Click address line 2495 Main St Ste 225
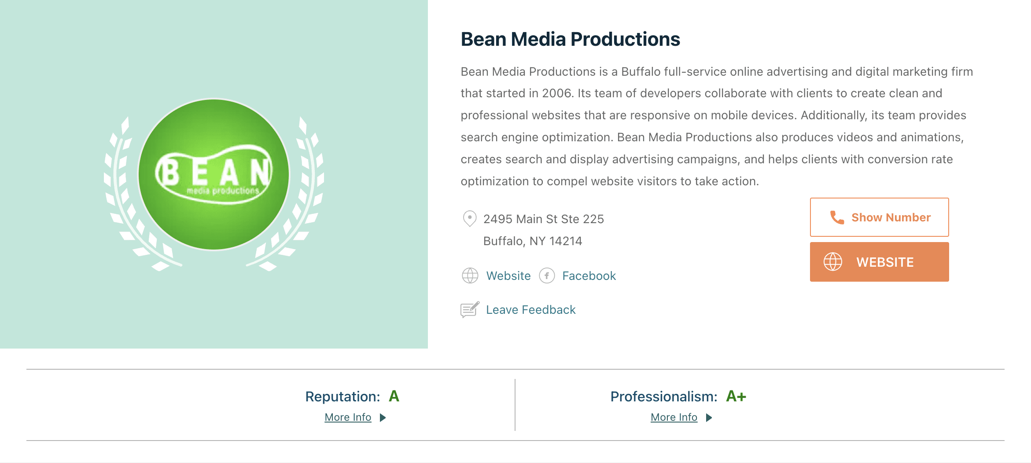This screenshot has height=463, width=1031. coord(543,219)
